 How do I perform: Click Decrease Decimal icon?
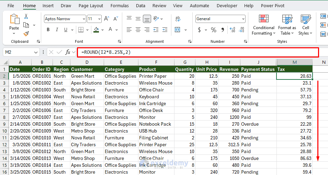click(241, 30)
